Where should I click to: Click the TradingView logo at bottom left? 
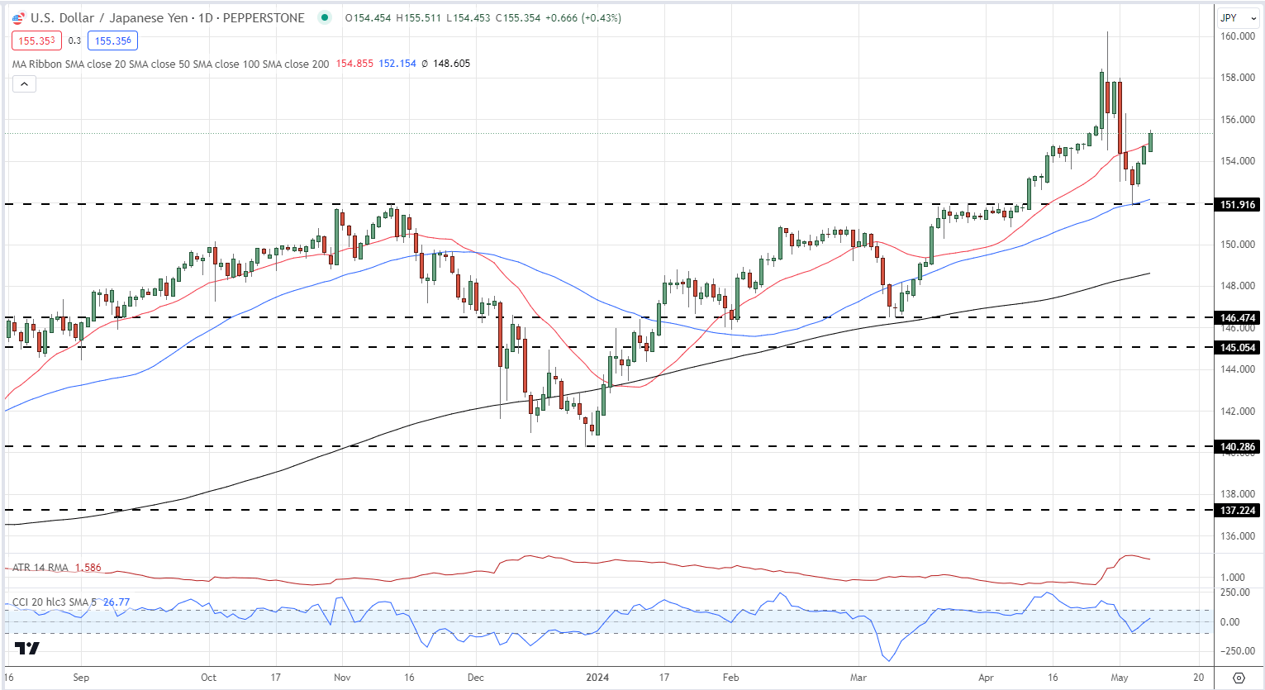click(x=27, y=649)
